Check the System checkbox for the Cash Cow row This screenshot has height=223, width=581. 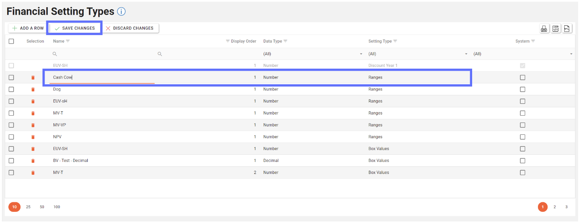(x=522, y=77)
